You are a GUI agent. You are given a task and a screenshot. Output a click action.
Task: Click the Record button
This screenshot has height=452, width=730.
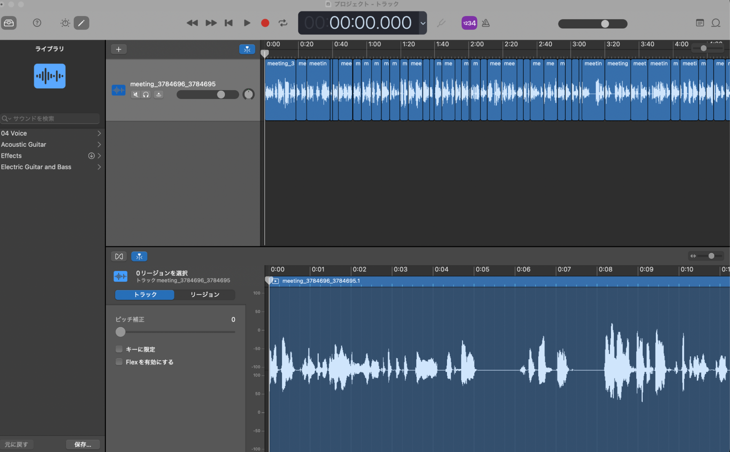click(x=265, y=23)
